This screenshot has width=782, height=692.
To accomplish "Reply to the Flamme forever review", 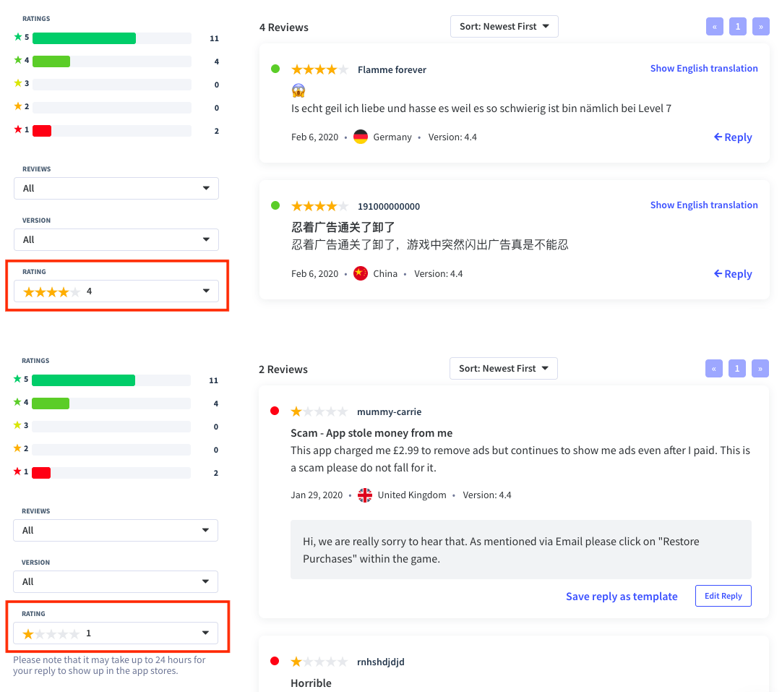I will point(733,137).
